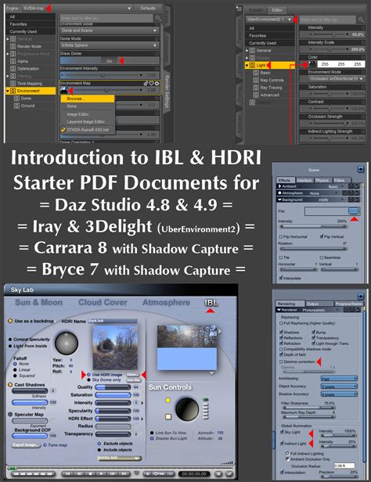Switch to the Atmosphere tab
The image size is (371, 482).
[166, 303]
